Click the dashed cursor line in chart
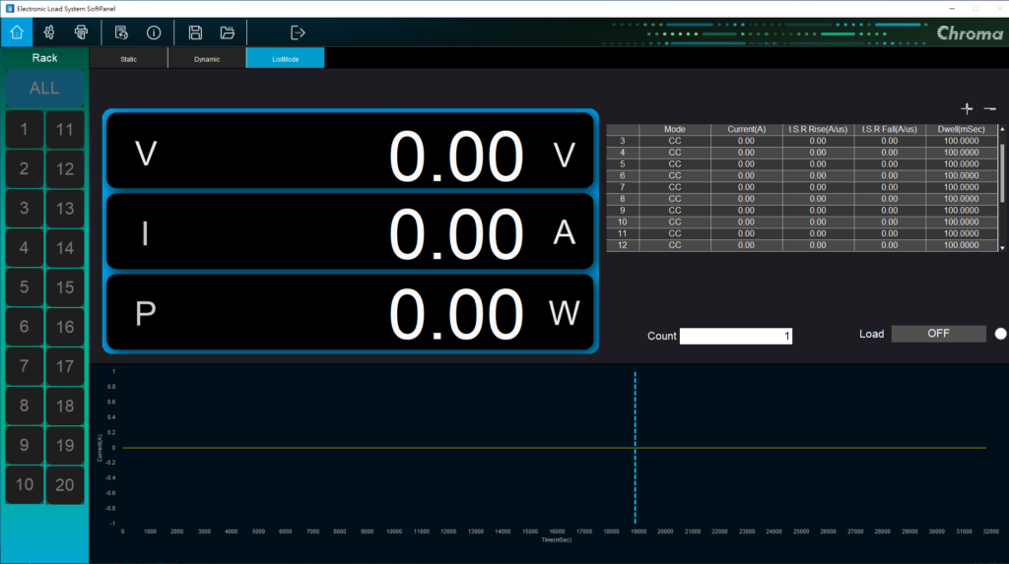The width and height of the screenshot is (1009, 564). pyautogui.click(x=636, y=448)
